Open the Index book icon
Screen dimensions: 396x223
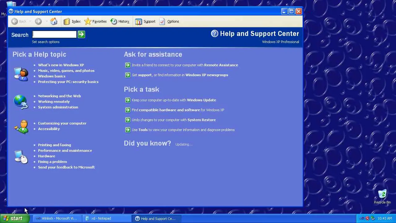coord(67,21)
